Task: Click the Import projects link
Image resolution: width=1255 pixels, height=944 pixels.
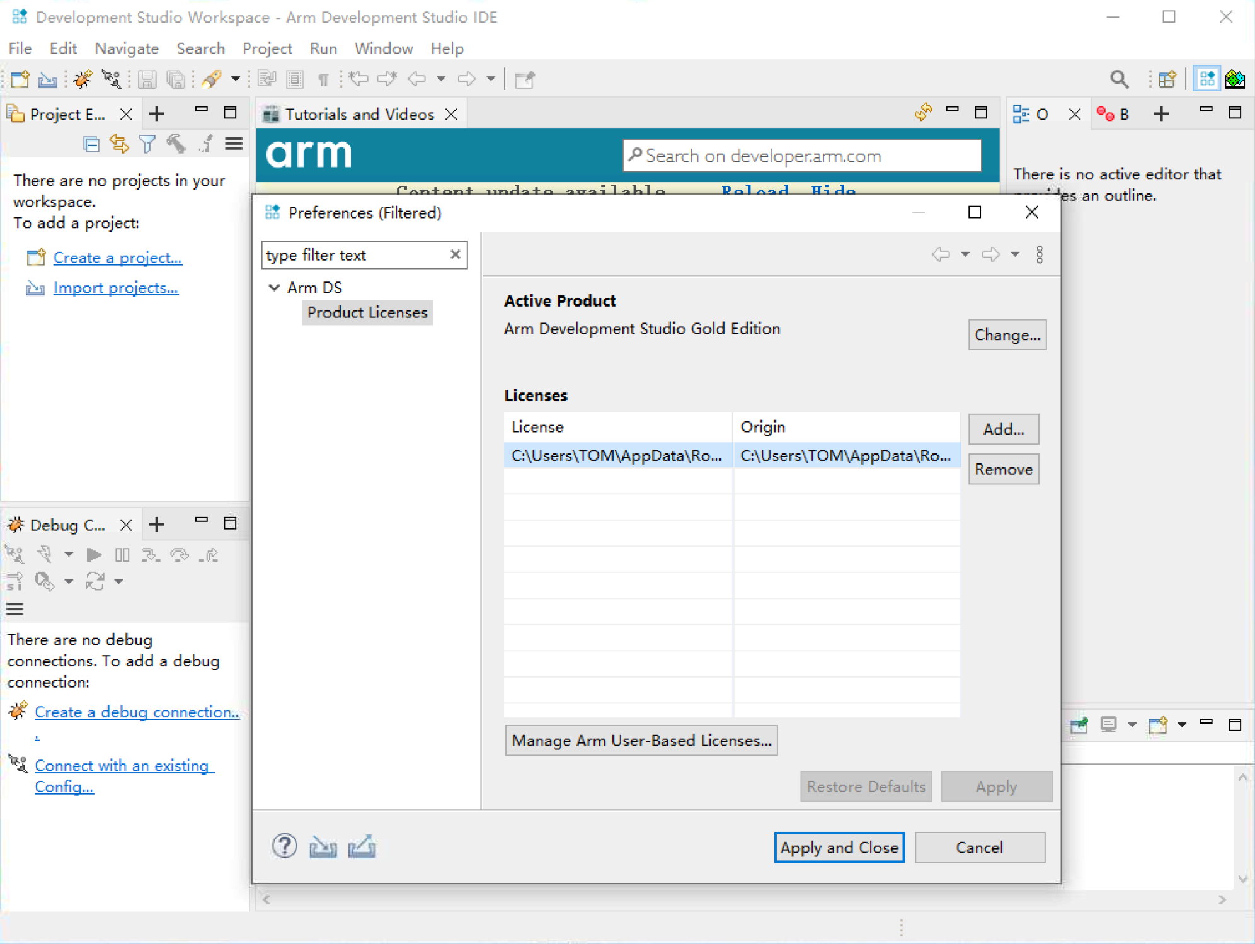Action: click(x=116, y=287)
